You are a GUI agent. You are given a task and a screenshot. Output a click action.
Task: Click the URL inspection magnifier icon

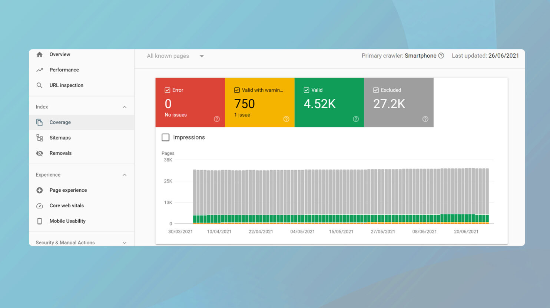pyautogui.click(x=40, y=85)
